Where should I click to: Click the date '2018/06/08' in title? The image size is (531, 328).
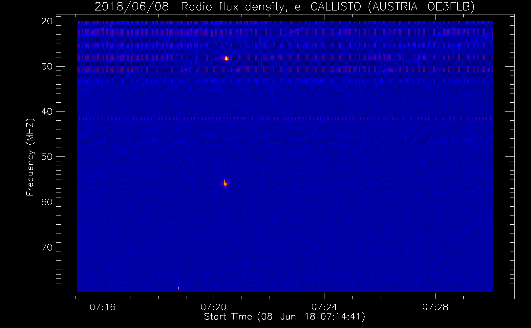[132, 7]
